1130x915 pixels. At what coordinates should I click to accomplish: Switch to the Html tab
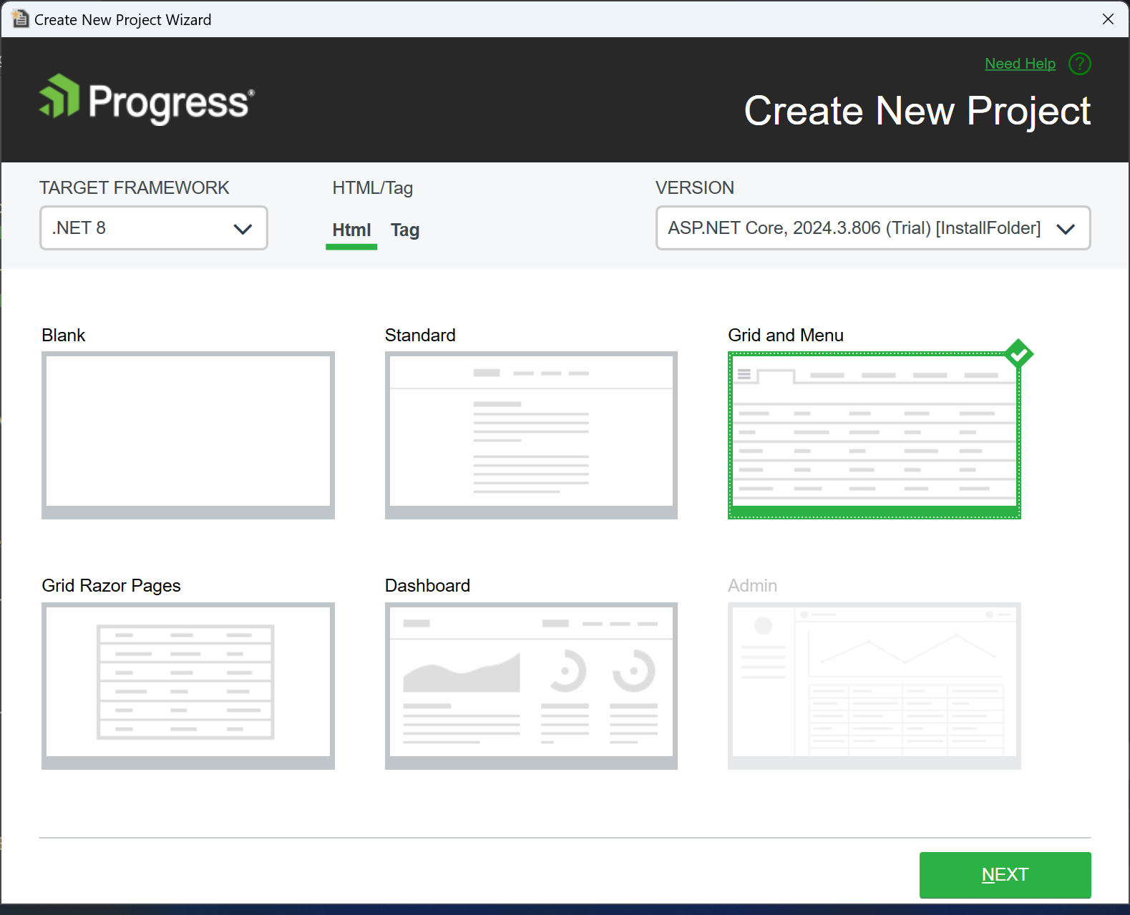point(351,230)
